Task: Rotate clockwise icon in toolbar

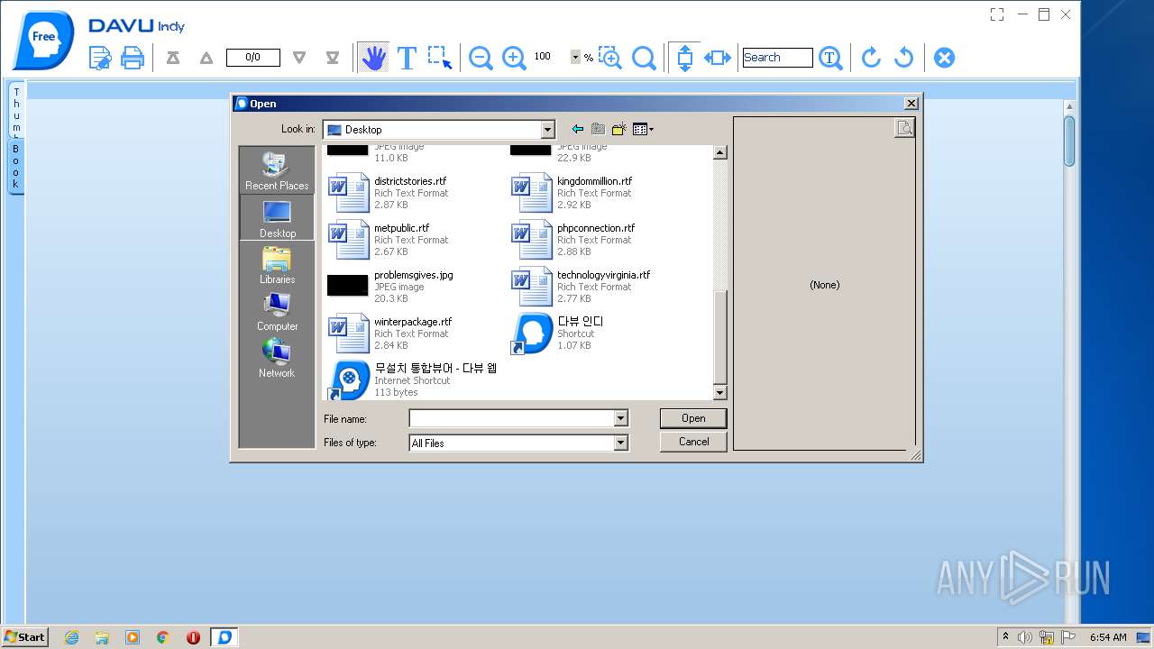Action: pos(871,58)
